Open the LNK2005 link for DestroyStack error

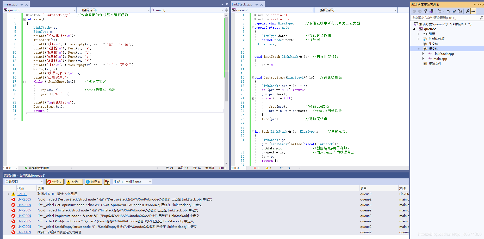(x=24, y=199)
